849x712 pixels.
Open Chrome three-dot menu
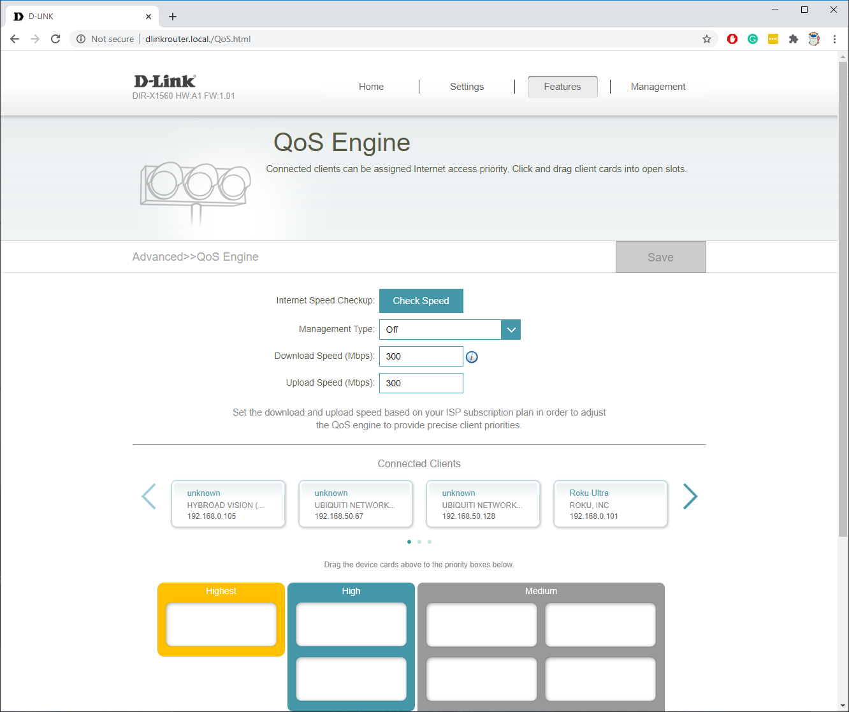[834, 39]
